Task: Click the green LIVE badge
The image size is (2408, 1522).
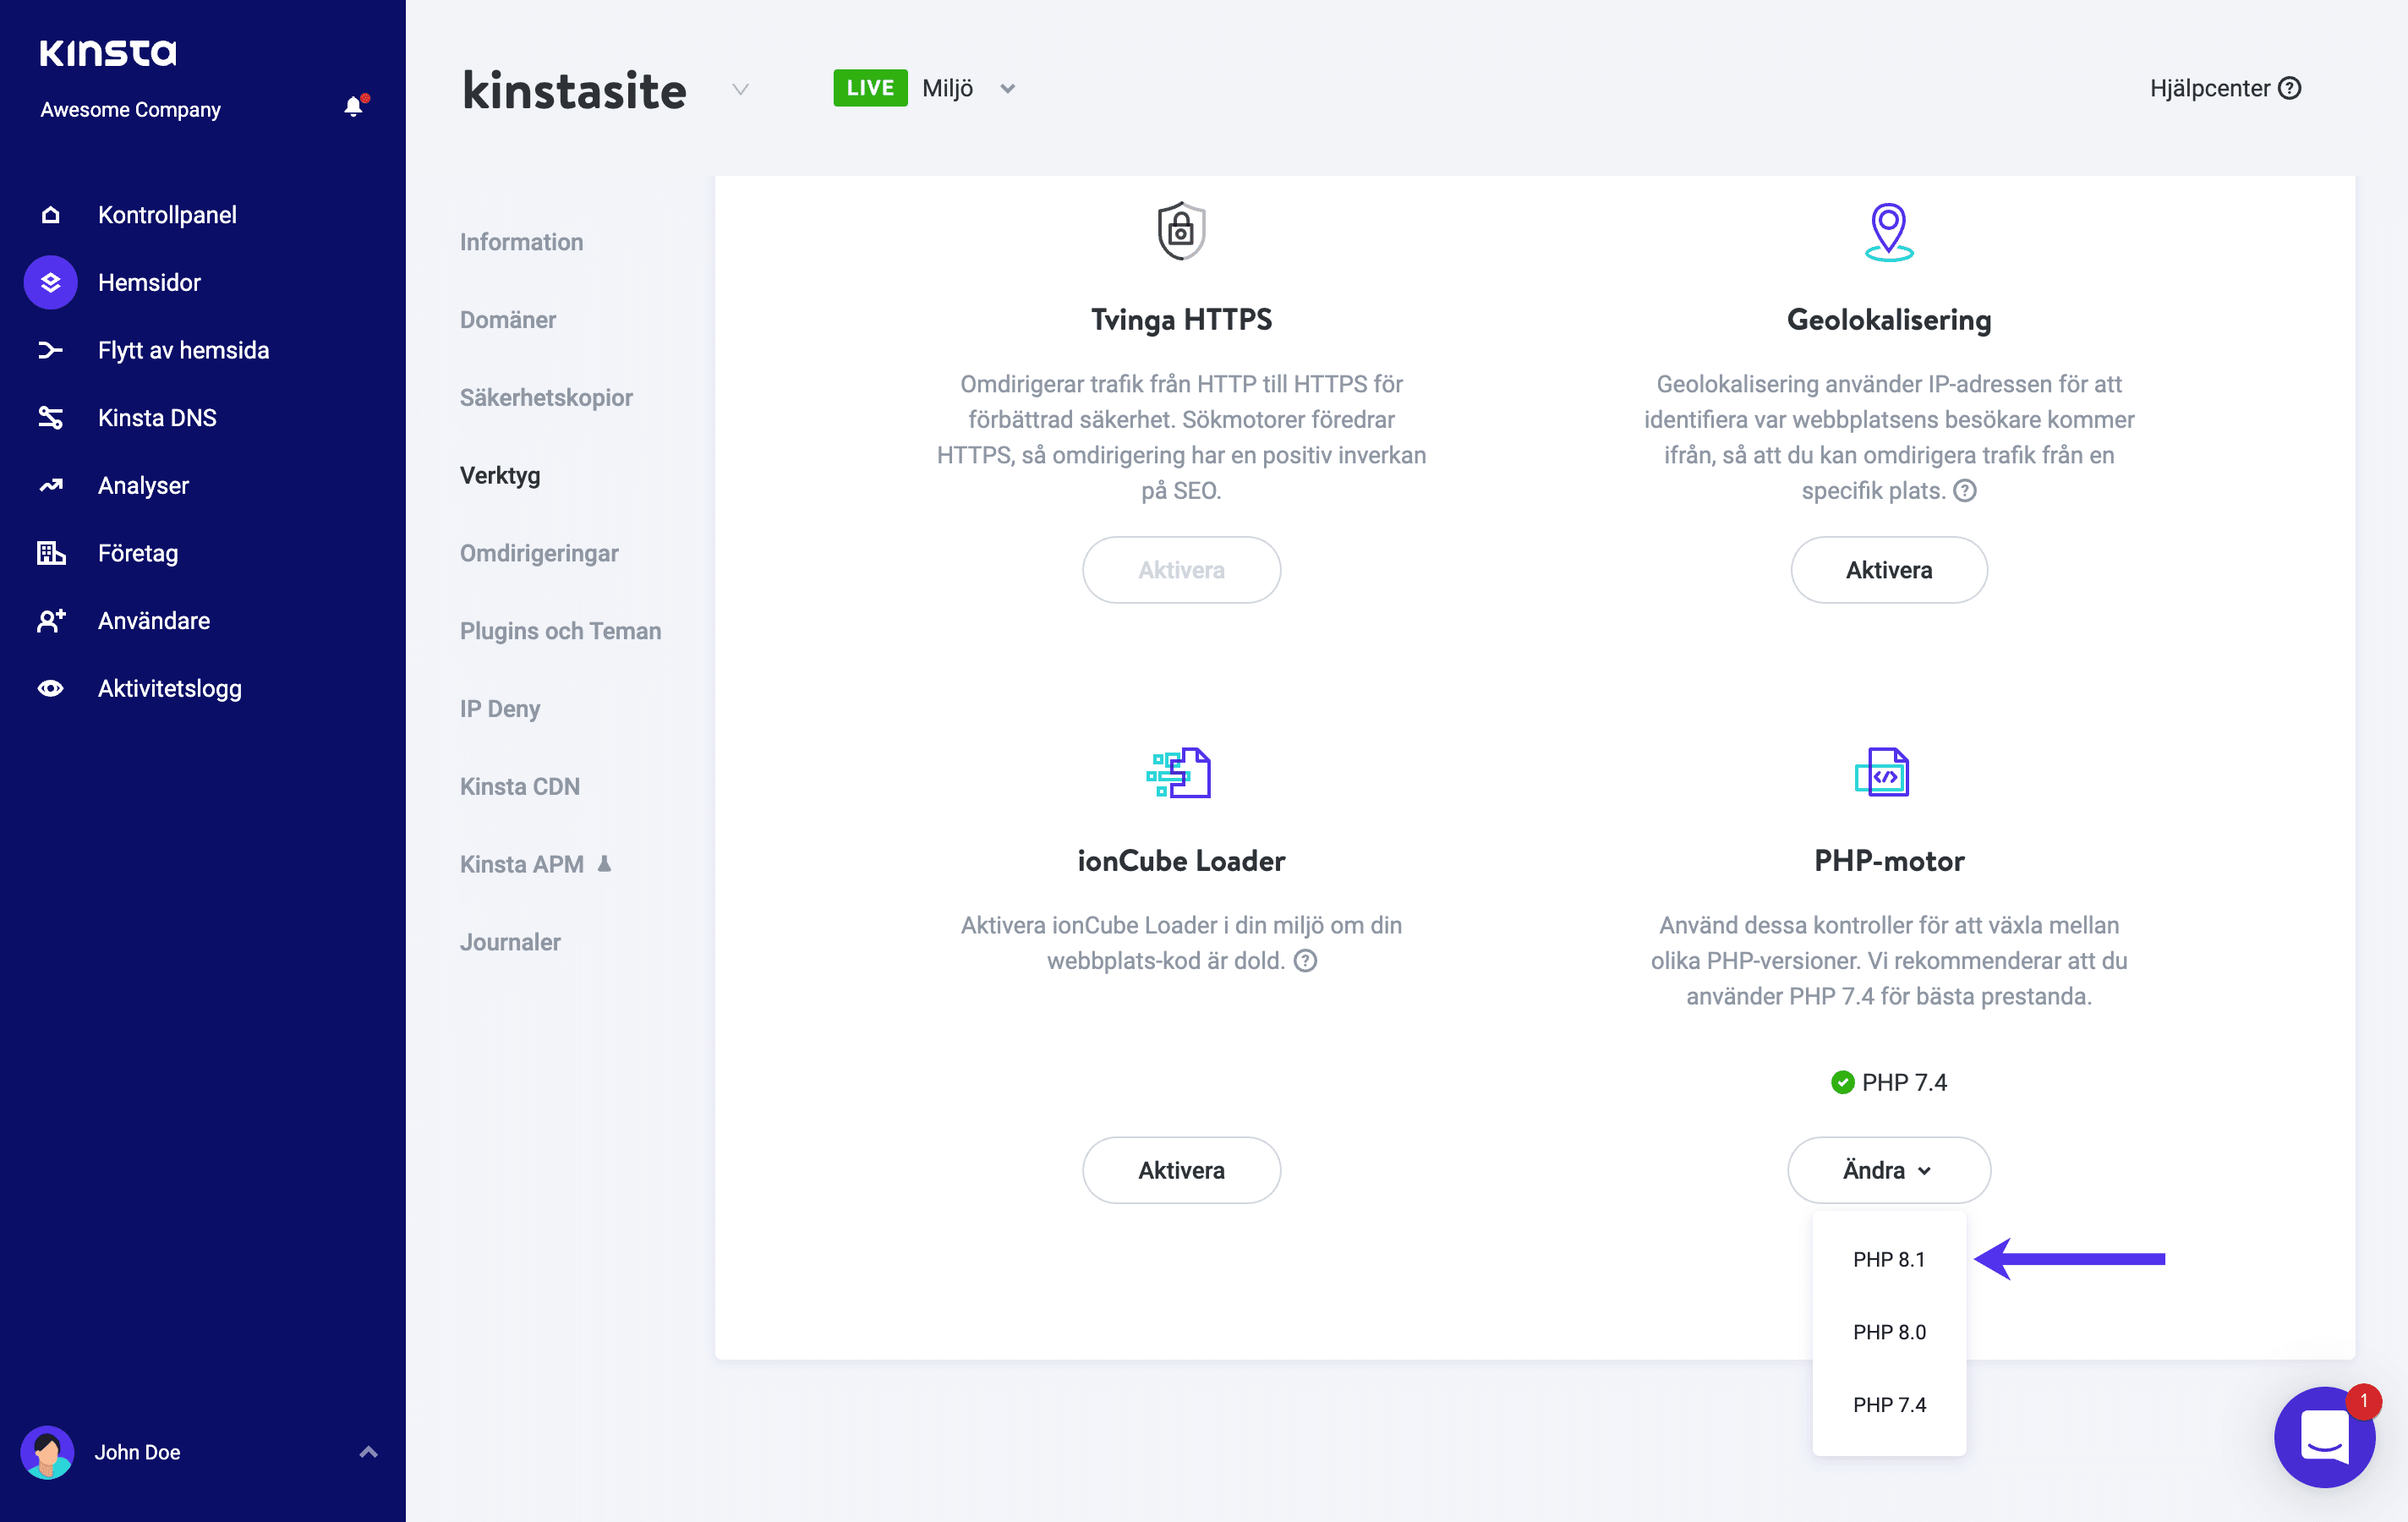Action: click(x=870, y=88)
